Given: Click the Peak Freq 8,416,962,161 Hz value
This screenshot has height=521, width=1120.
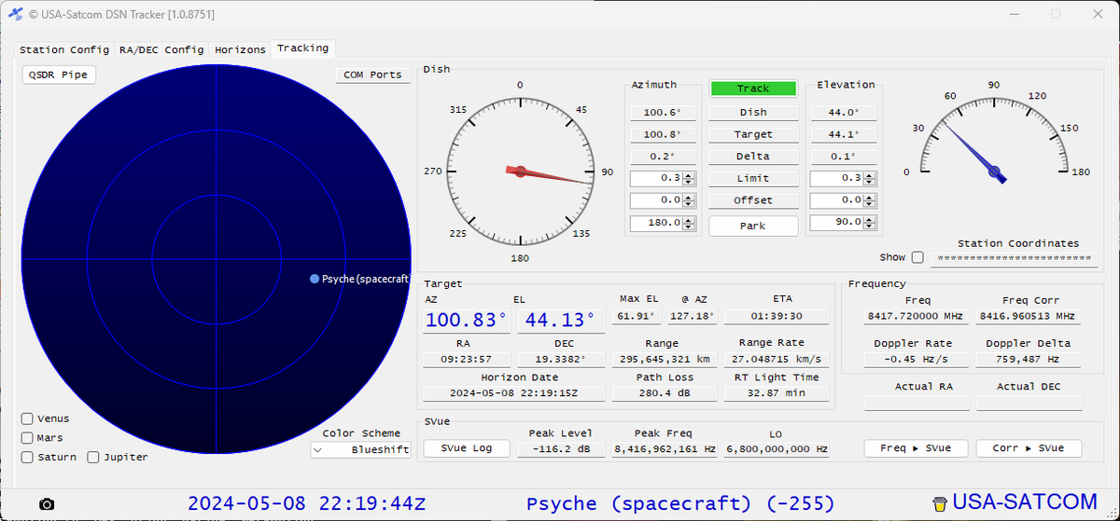Looking at the screenshot, I should [665, 449].
